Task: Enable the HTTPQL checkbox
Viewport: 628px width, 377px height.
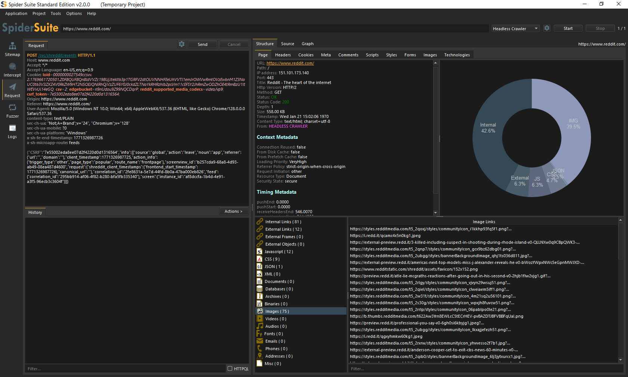Action: tap(230, 368)
